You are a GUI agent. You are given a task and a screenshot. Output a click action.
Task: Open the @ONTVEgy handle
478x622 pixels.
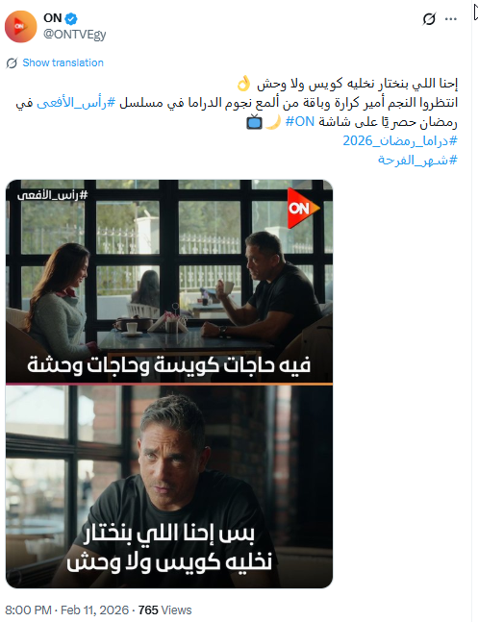tap(75, 35)
